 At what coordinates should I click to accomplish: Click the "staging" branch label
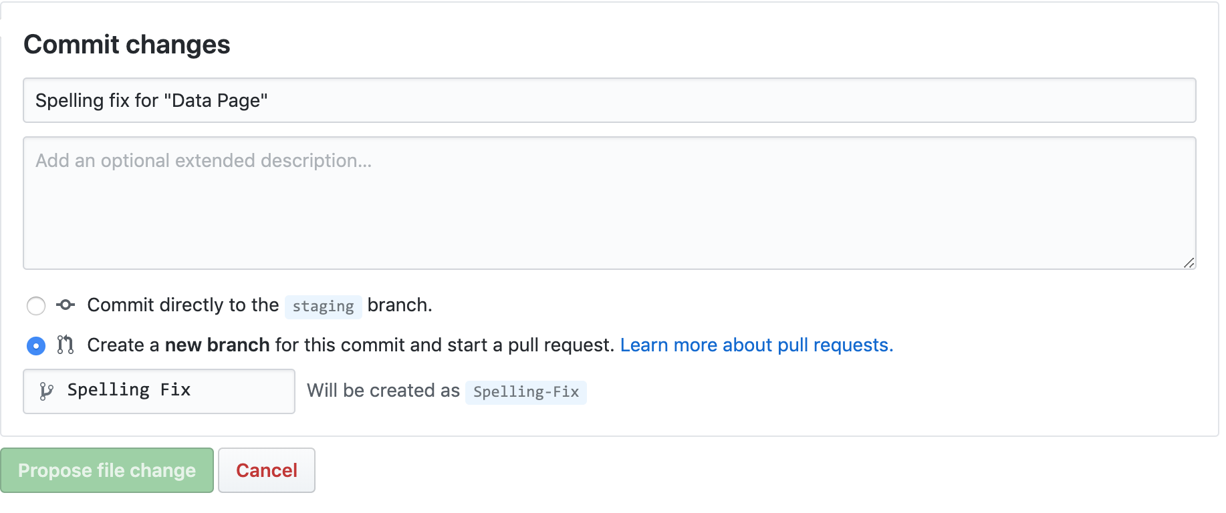[324, 307]
